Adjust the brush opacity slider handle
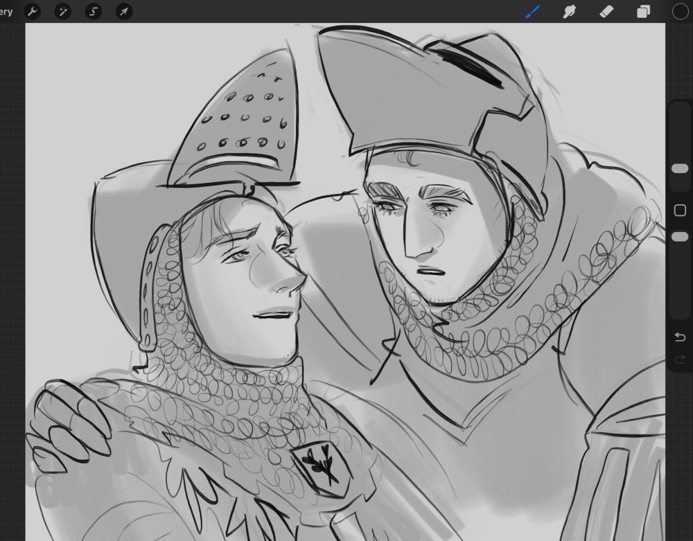This screenshot has height=541, width=693. [x=680, y=237]
